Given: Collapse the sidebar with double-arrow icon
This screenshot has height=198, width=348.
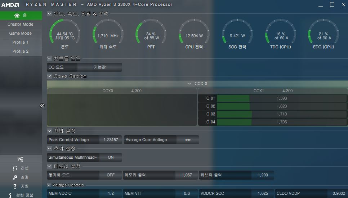Looking at the screenshot, I should pos(42,106).
